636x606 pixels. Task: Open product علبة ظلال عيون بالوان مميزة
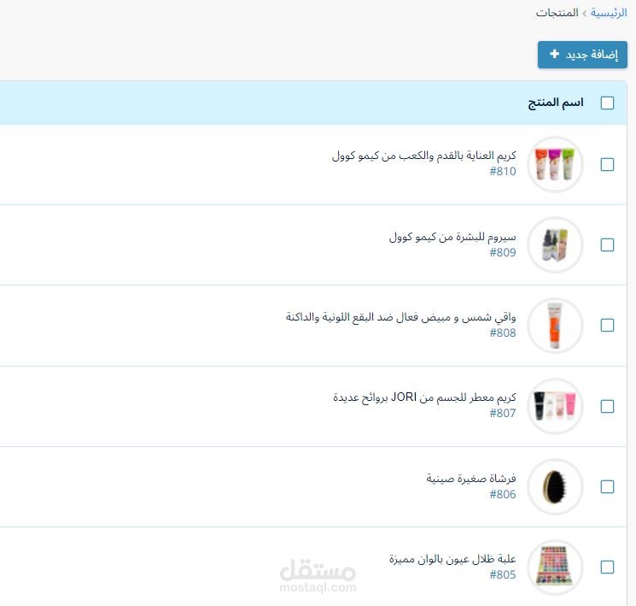point(452,558)
